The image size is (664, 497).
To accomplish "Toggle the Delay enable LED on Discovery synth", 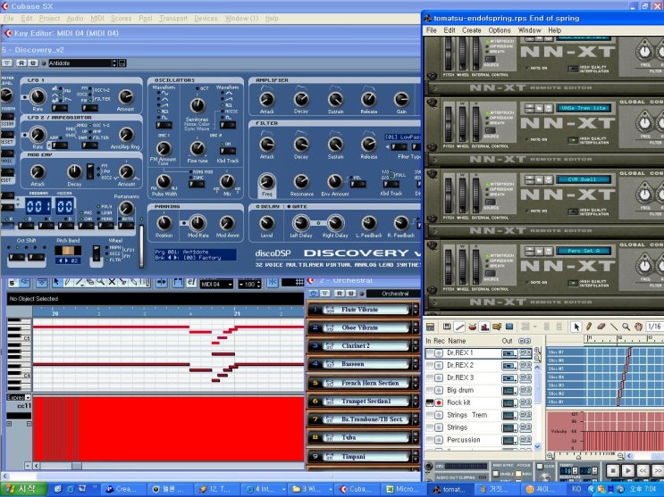I will coord(257,206).
